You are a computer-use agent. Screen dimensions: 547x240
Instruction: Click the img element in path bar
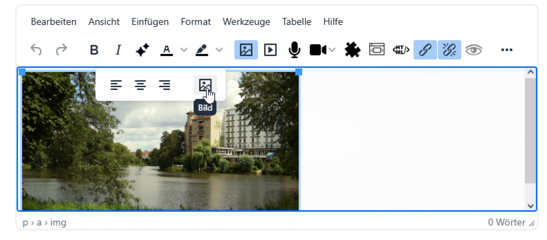(58, 223)
